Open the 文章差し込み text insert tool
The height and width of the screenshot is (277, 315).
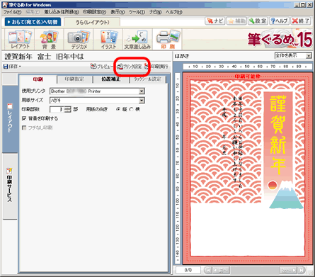click(x=137, y=40)
